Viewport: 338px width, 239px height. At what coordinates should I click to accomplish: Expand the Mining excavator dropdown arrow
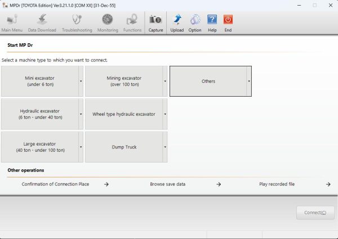point(165,82)
